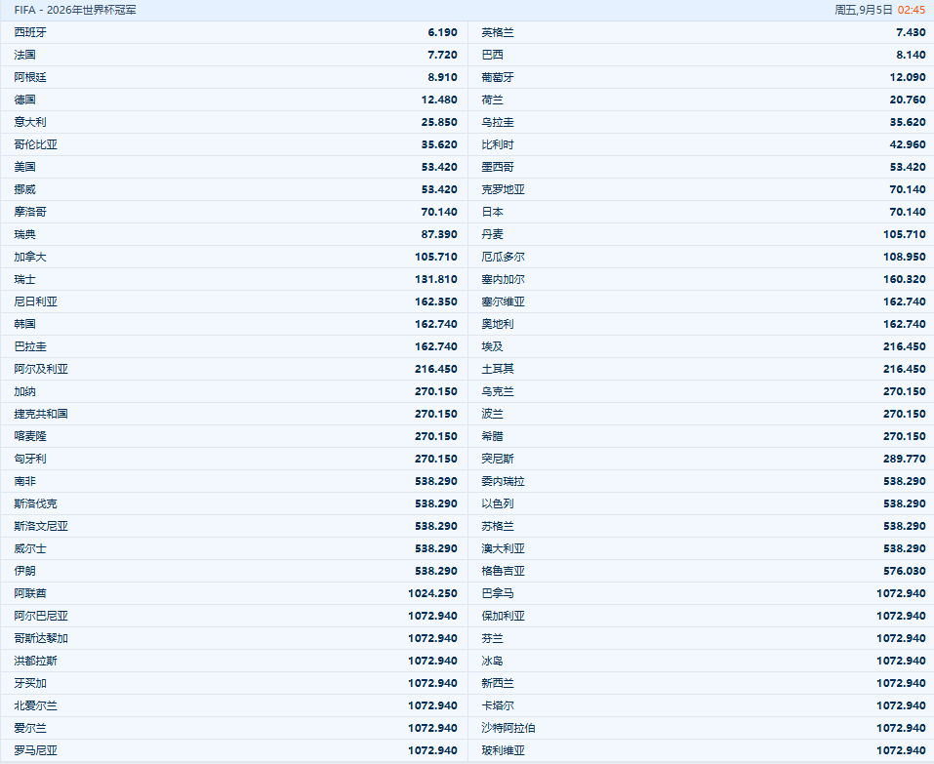The width and height of the screenshot is (934, 764).
Task: Pick the 巴西 selection at 8.140
Action: (x=701, y=55)
